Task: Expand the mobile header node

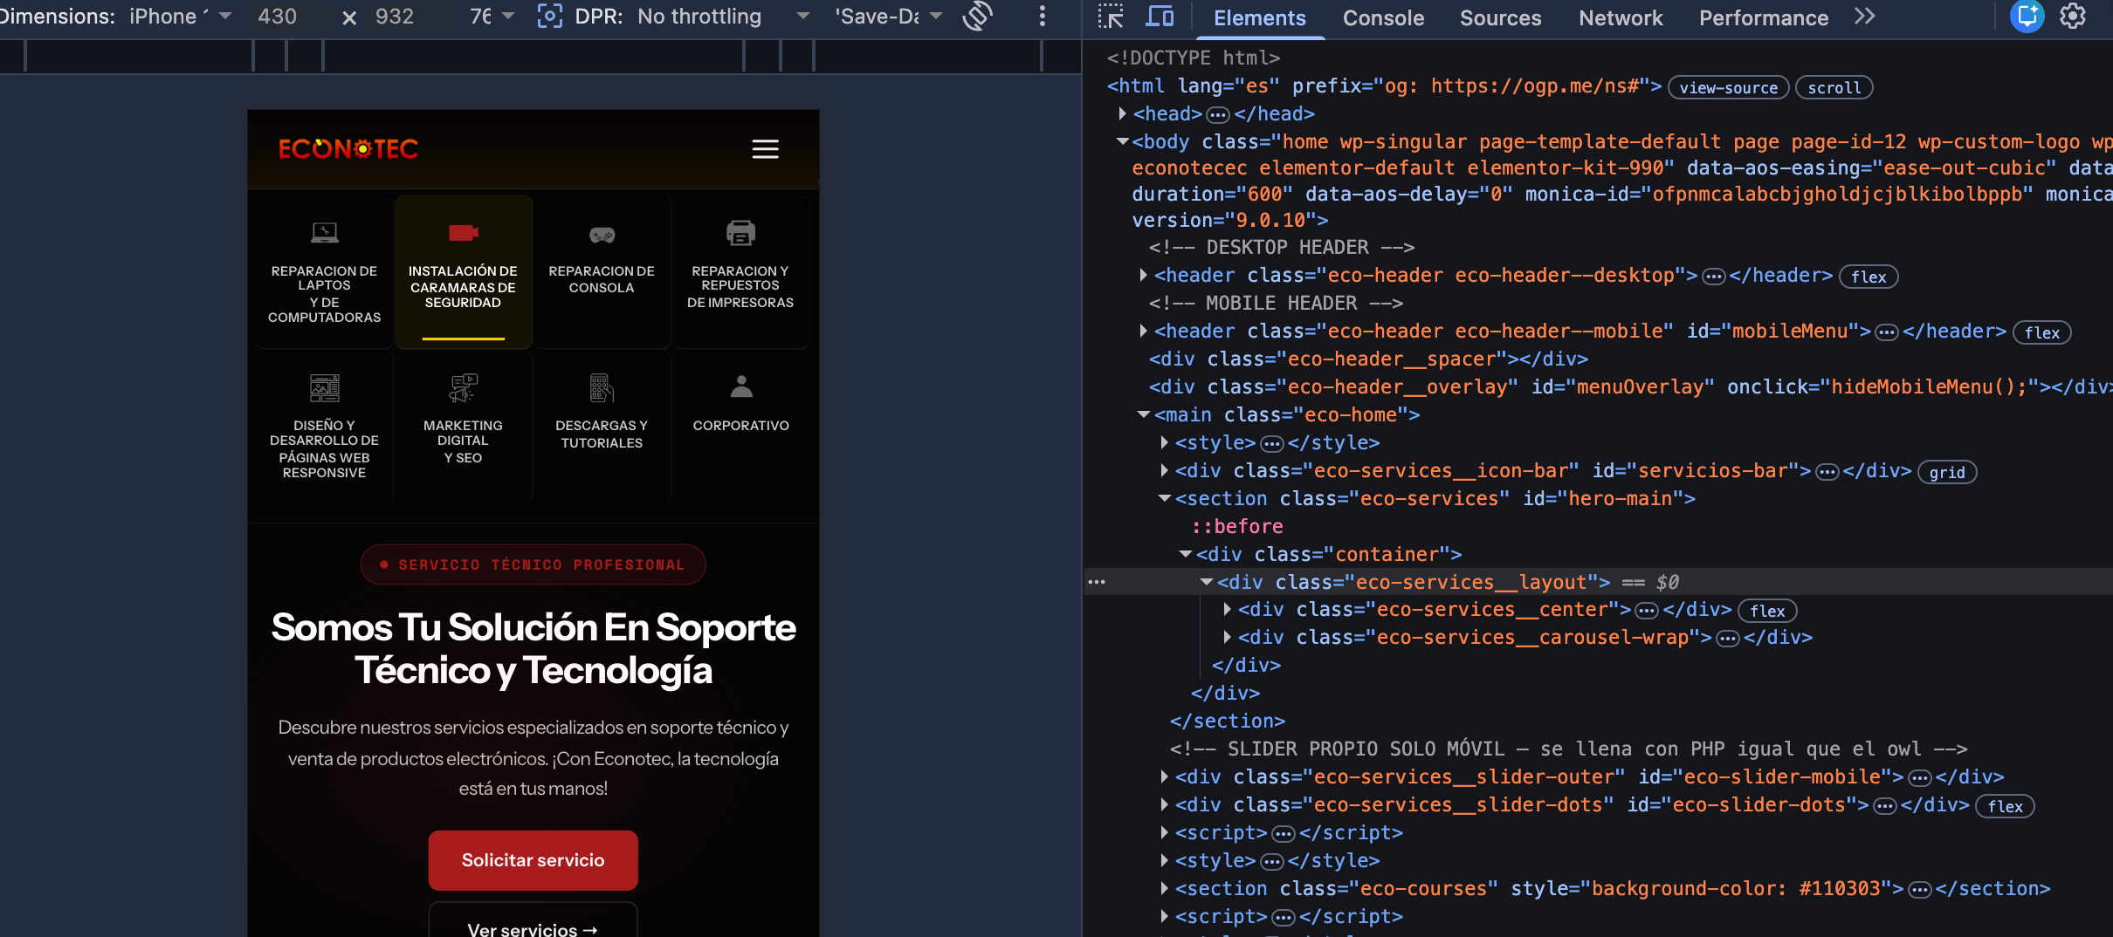Action: (x=1143, y=332)
